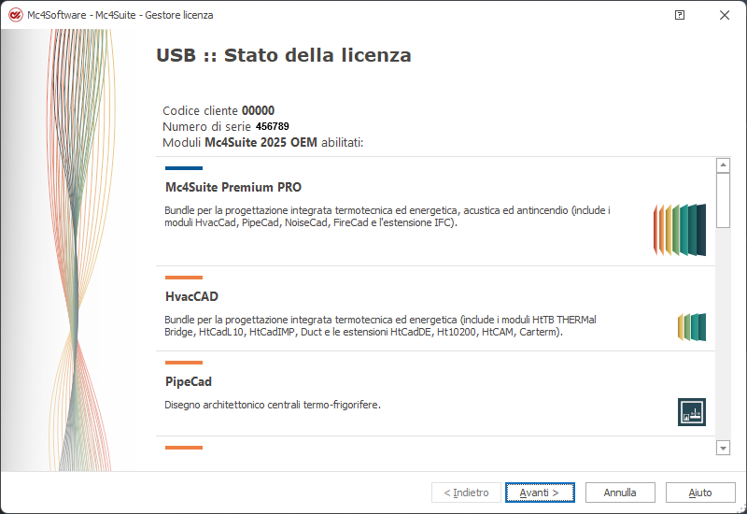Click the HvacCAD bundle icon

tap(692, 327)
